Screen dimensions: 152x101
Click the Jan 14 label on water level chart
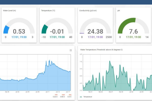point(58,92)
